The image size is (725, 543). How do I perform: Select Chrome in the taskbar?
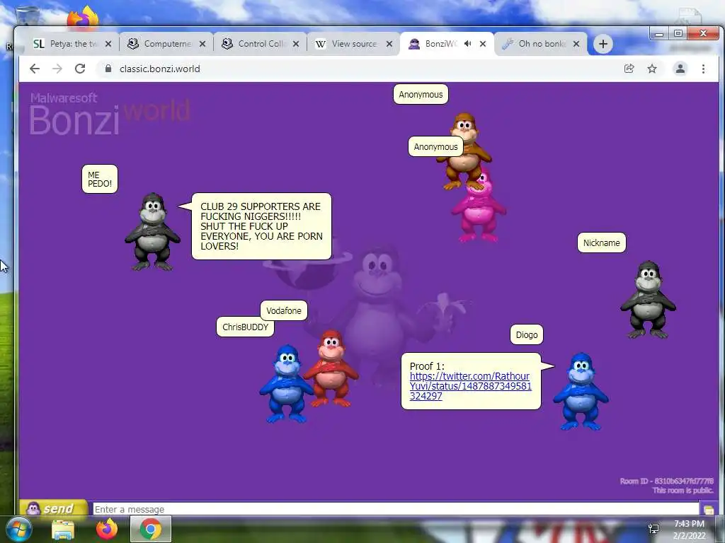(151, 529)
